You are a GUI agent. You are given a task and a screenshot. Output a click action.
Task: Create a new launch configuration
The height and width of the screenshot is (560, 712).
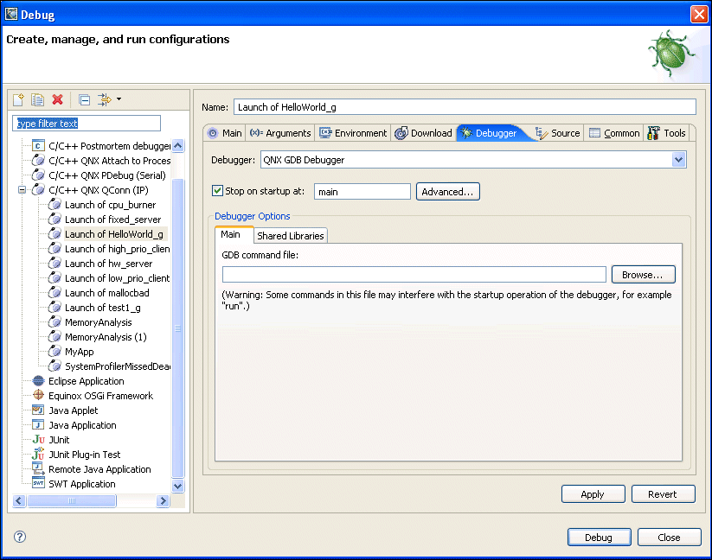[17, 99]
